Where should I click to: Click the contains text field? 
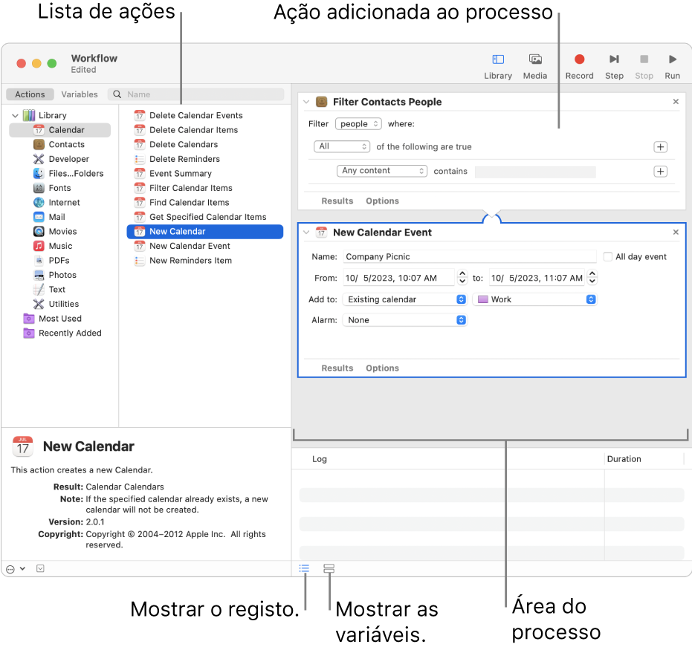[535, 172]
